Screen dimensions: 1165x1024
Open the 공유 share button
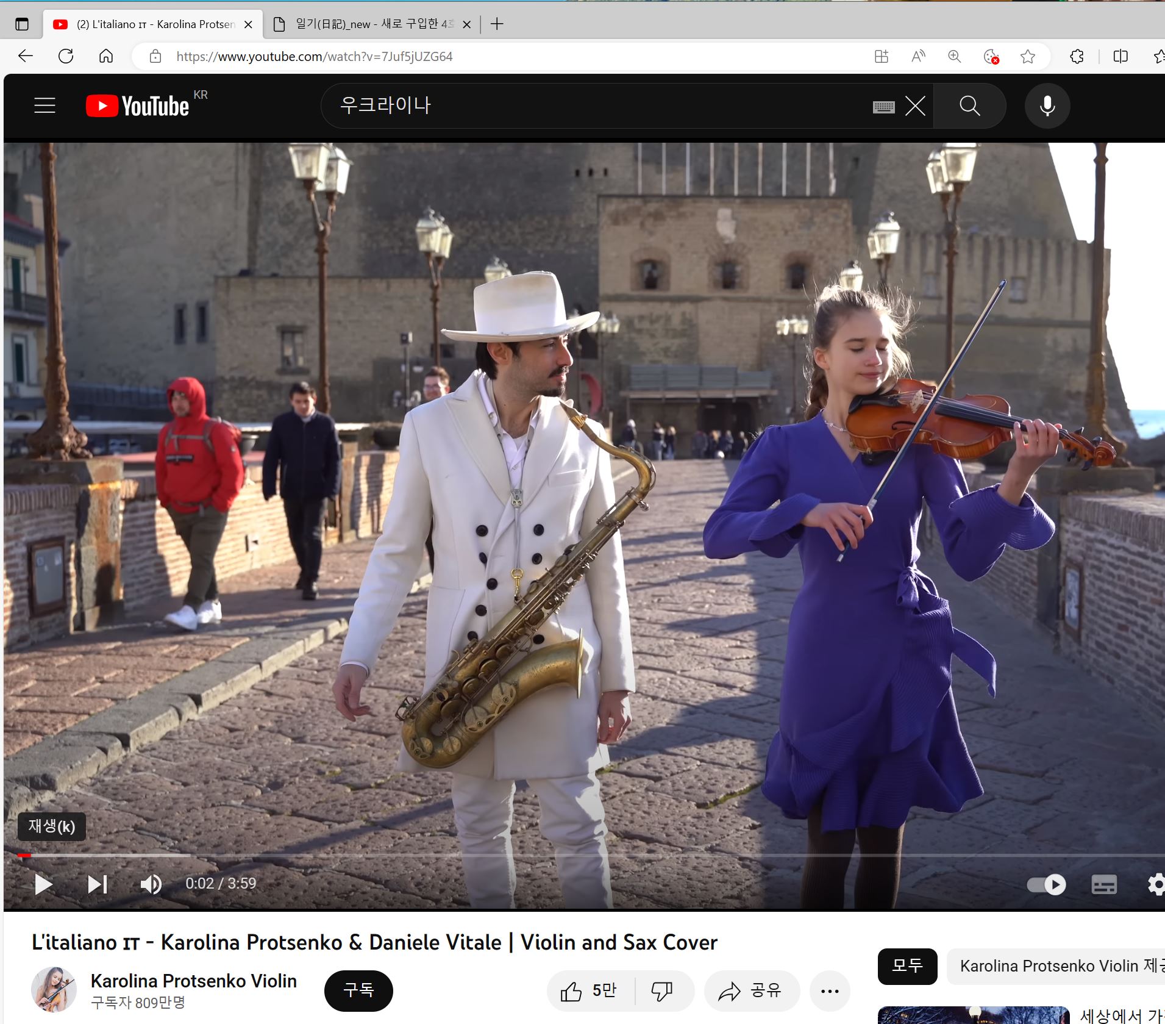[751, 990]
